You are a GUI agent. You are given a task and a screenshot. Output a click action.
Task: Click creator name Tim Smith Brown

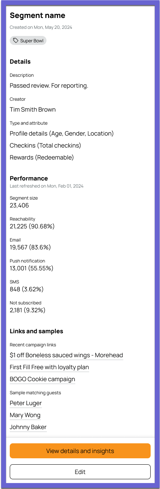[33, 109]
